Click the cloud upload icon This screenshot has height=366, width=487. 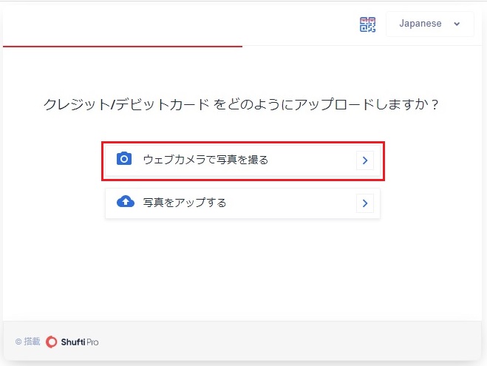click(126, 202)
